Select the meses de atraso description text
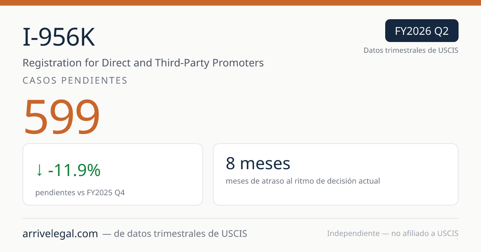The height and width of the screenshot is (252, 481). (x=303, y=181)
